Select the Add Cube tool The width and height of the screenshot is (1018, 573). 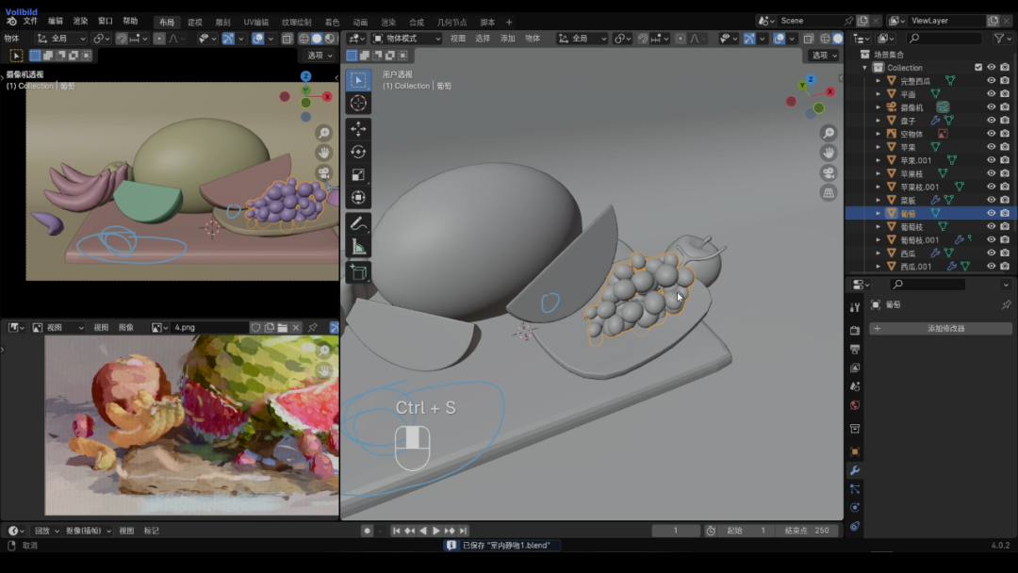(x=358, y=272)
